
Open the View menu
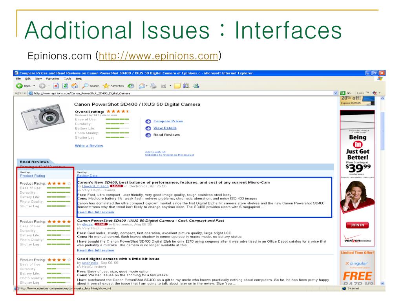click(38, 78)
